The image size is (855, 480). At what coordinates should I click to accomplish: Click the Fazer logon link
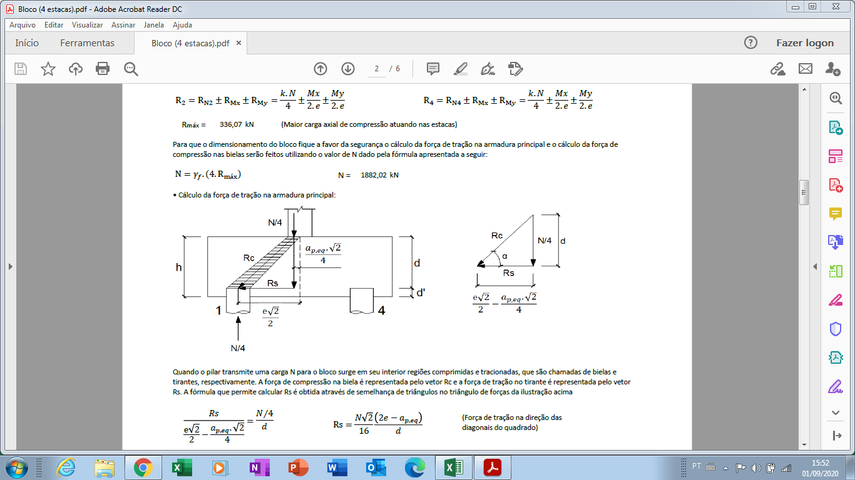tap(805, 43)
